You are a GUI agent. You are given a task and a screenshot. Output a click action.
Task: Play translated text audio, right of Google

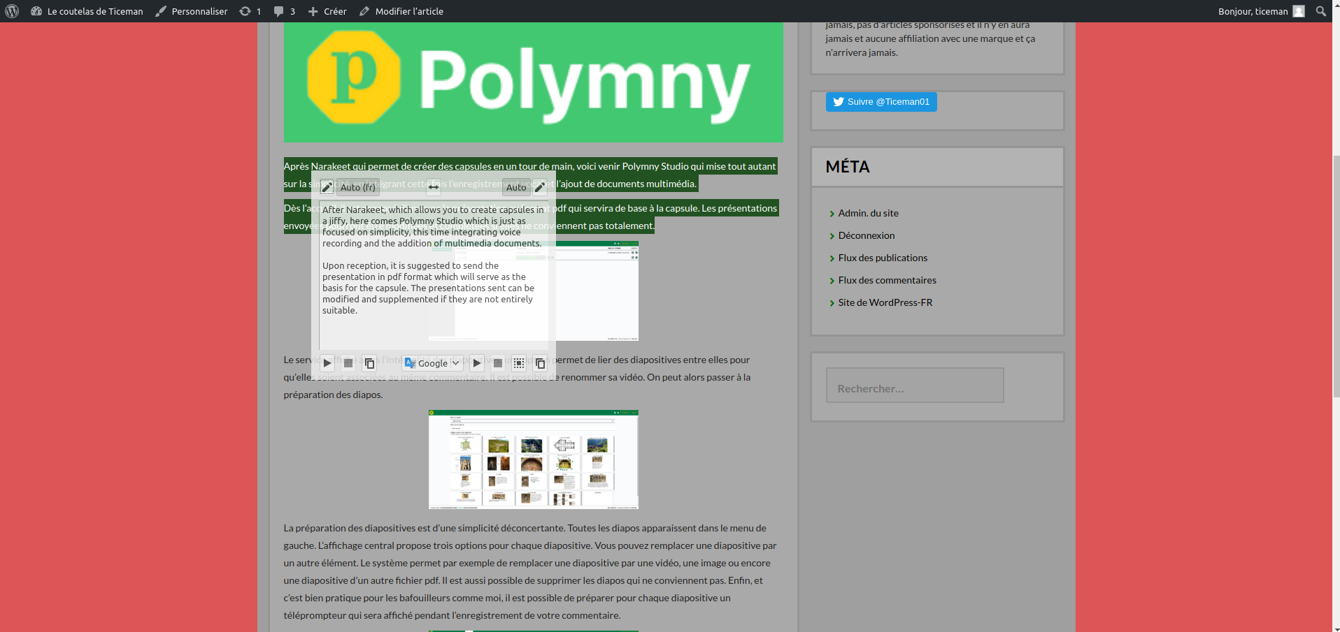(476, 363)
